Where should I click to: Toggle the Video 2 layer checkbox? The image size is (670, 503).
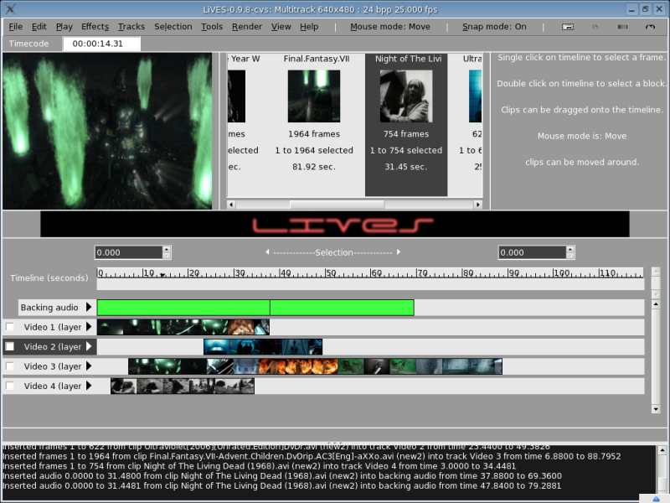(x=9, y=346)
